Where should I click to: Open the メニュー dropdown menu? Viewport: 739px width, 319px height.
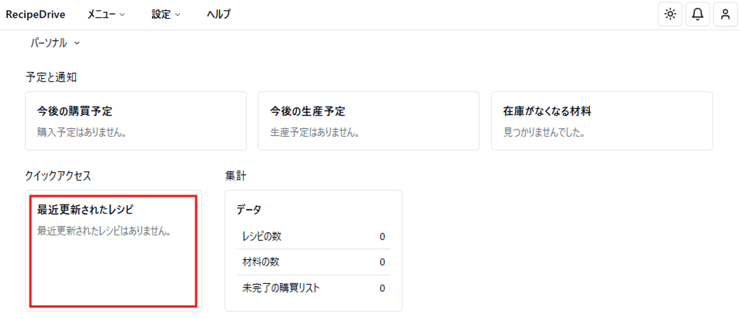click(106, 15)
